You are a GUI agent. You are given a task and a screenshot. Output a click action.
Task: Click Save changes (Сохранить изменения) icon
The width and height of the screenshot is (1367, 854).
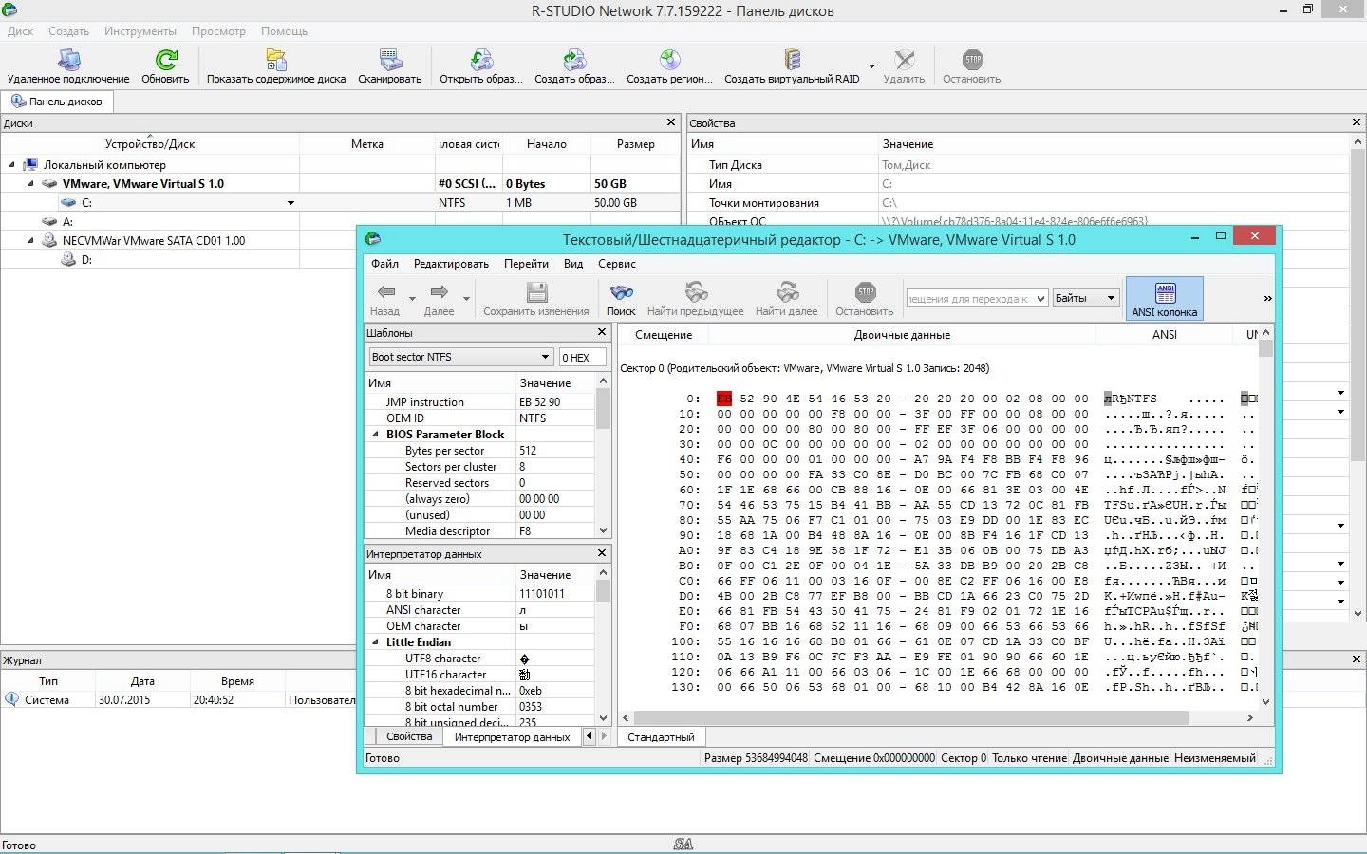536,292
